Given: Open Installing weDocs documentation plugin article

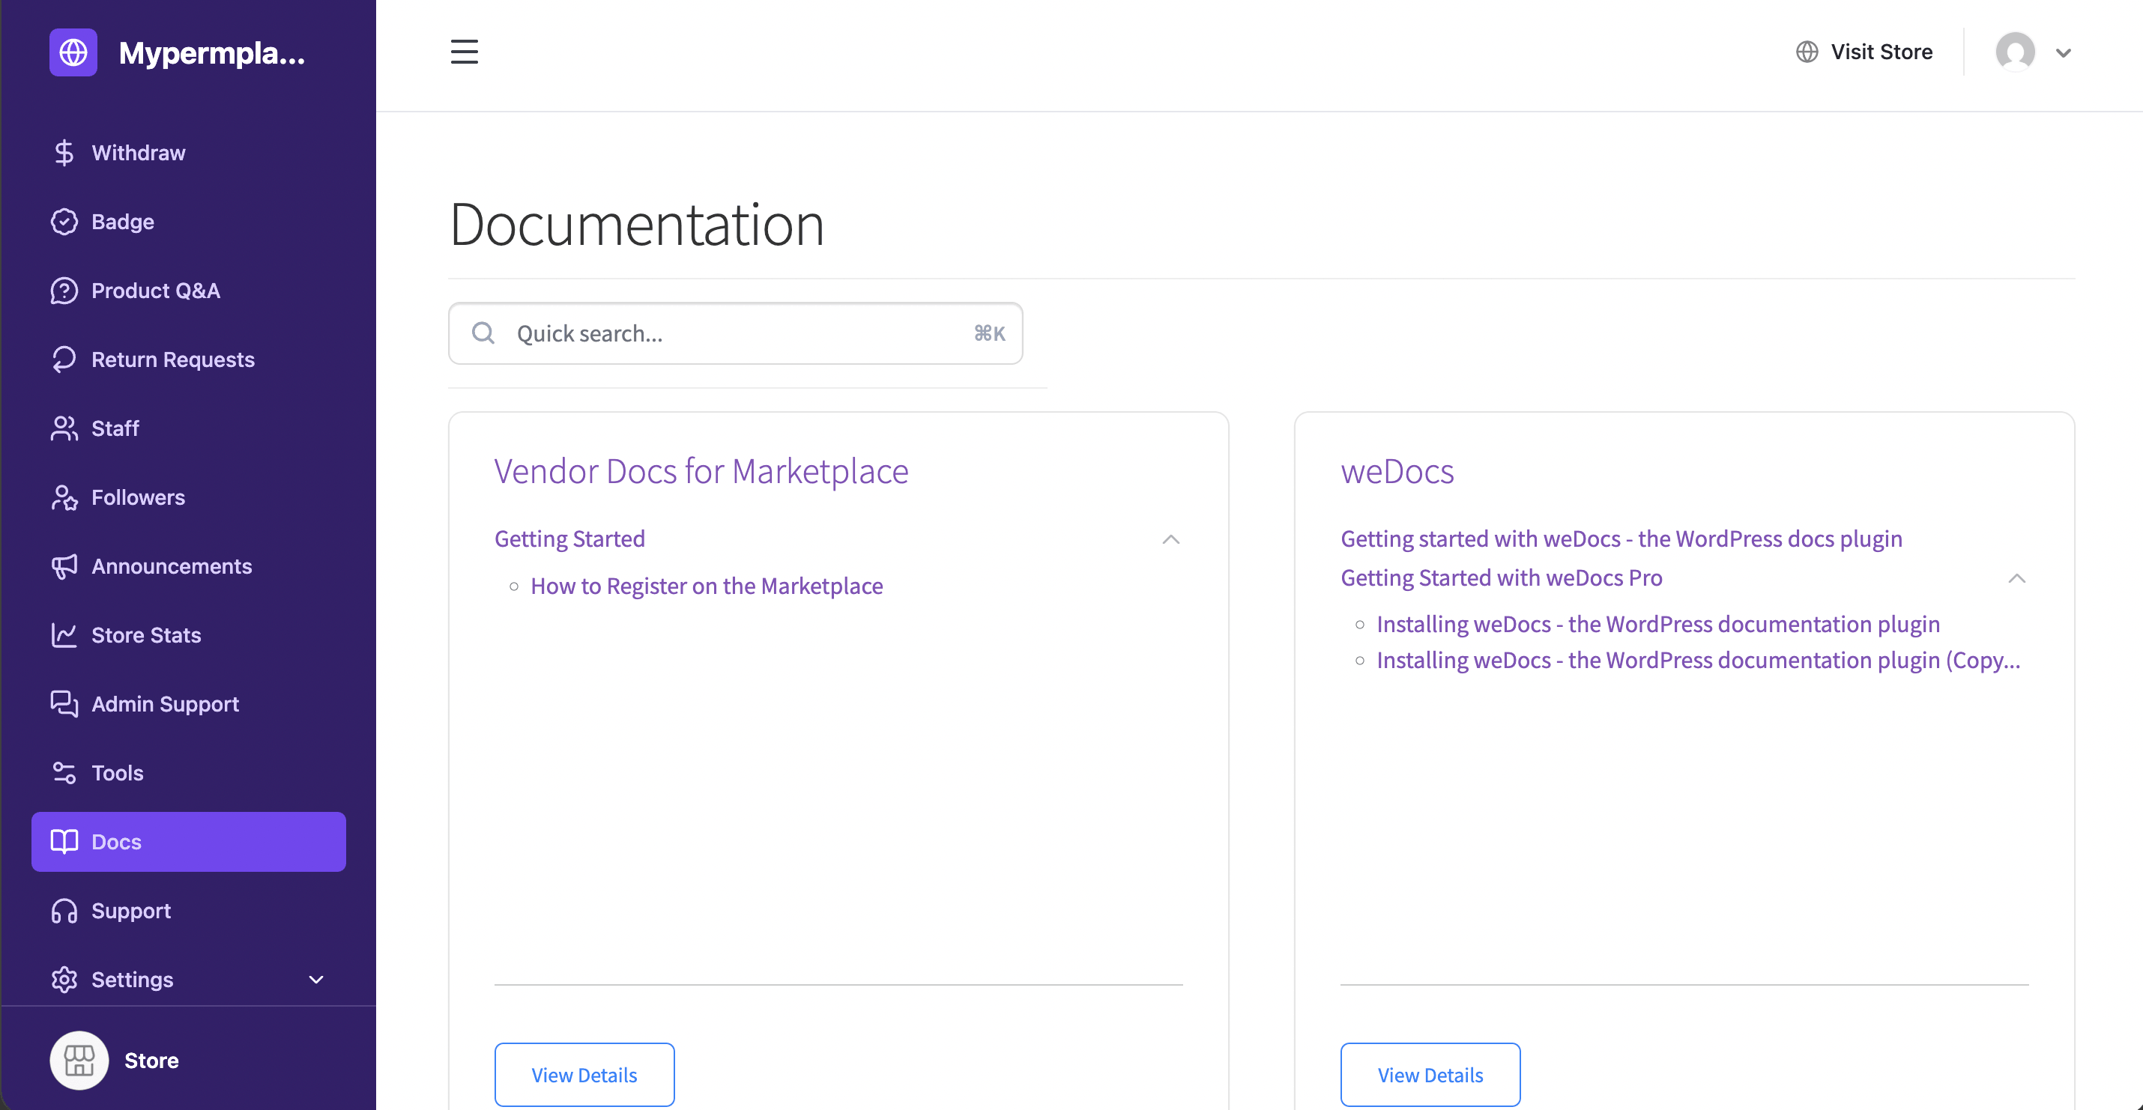Looking at the screenshot, I should click(1658, 625).
